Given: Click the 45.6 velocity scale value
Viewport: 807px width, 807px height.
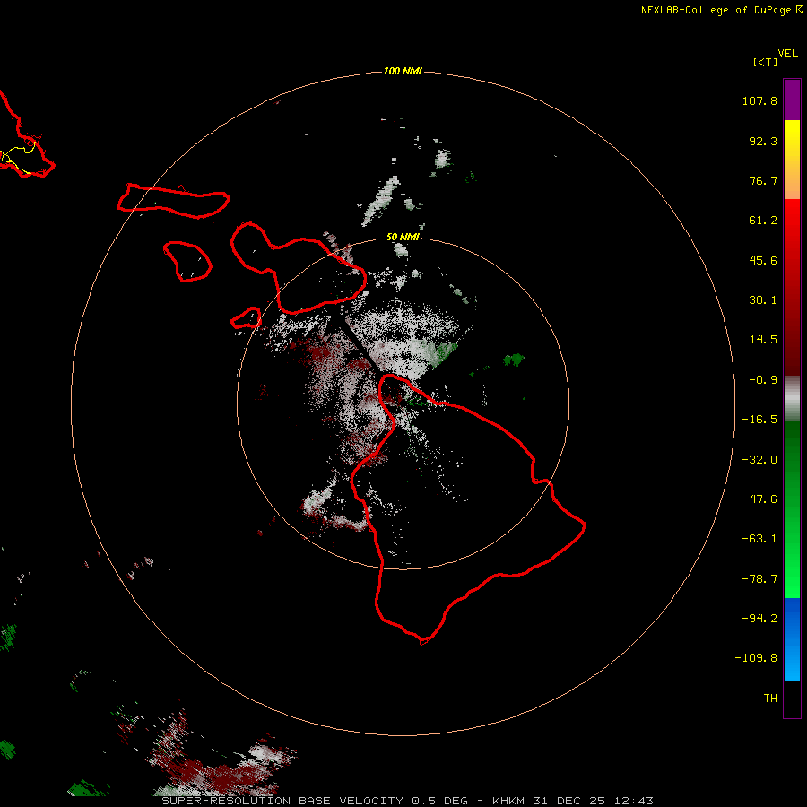Looking at the screenshot, I should tap(763, 260).
